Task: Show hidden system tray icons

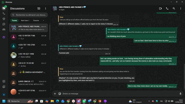Action: tap(149, 101)
